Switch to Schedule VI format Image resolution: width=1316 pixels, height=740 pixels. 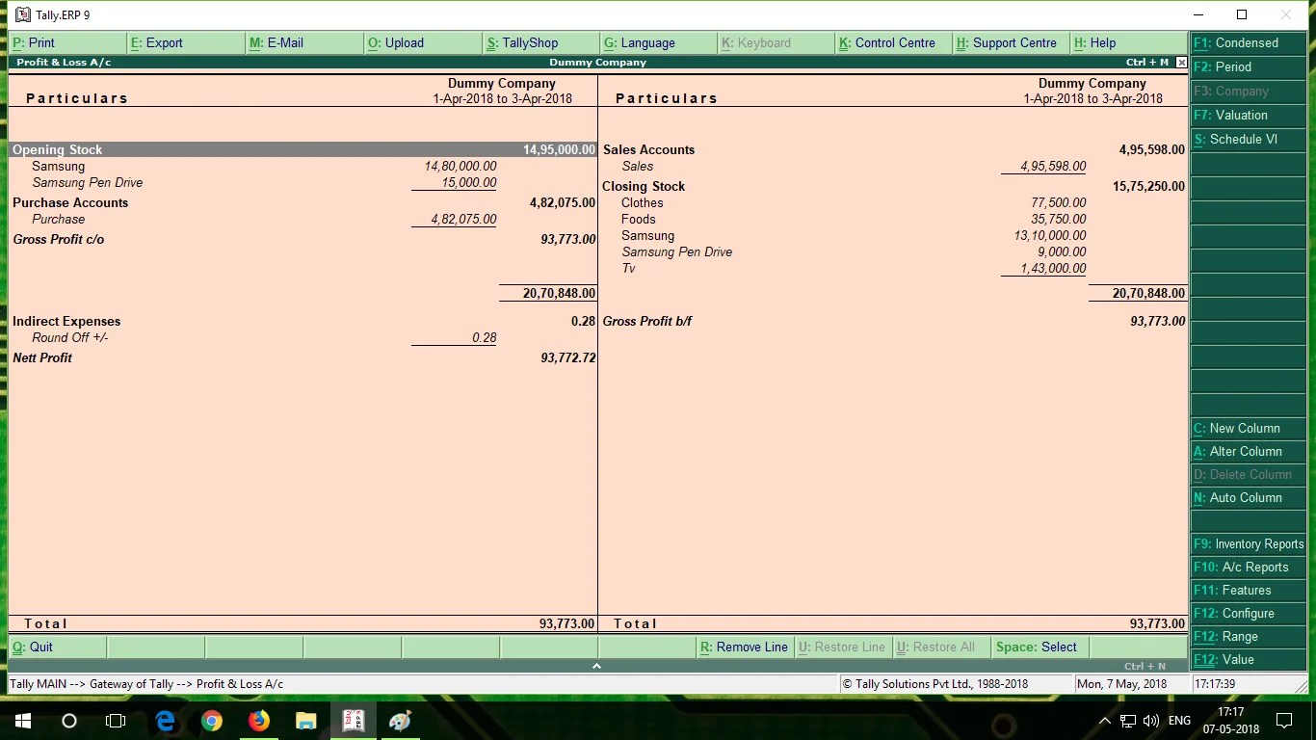point(1249,140)
